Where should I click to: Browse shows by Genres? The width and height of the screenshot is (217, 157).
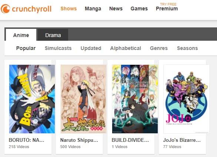point(159,48)
